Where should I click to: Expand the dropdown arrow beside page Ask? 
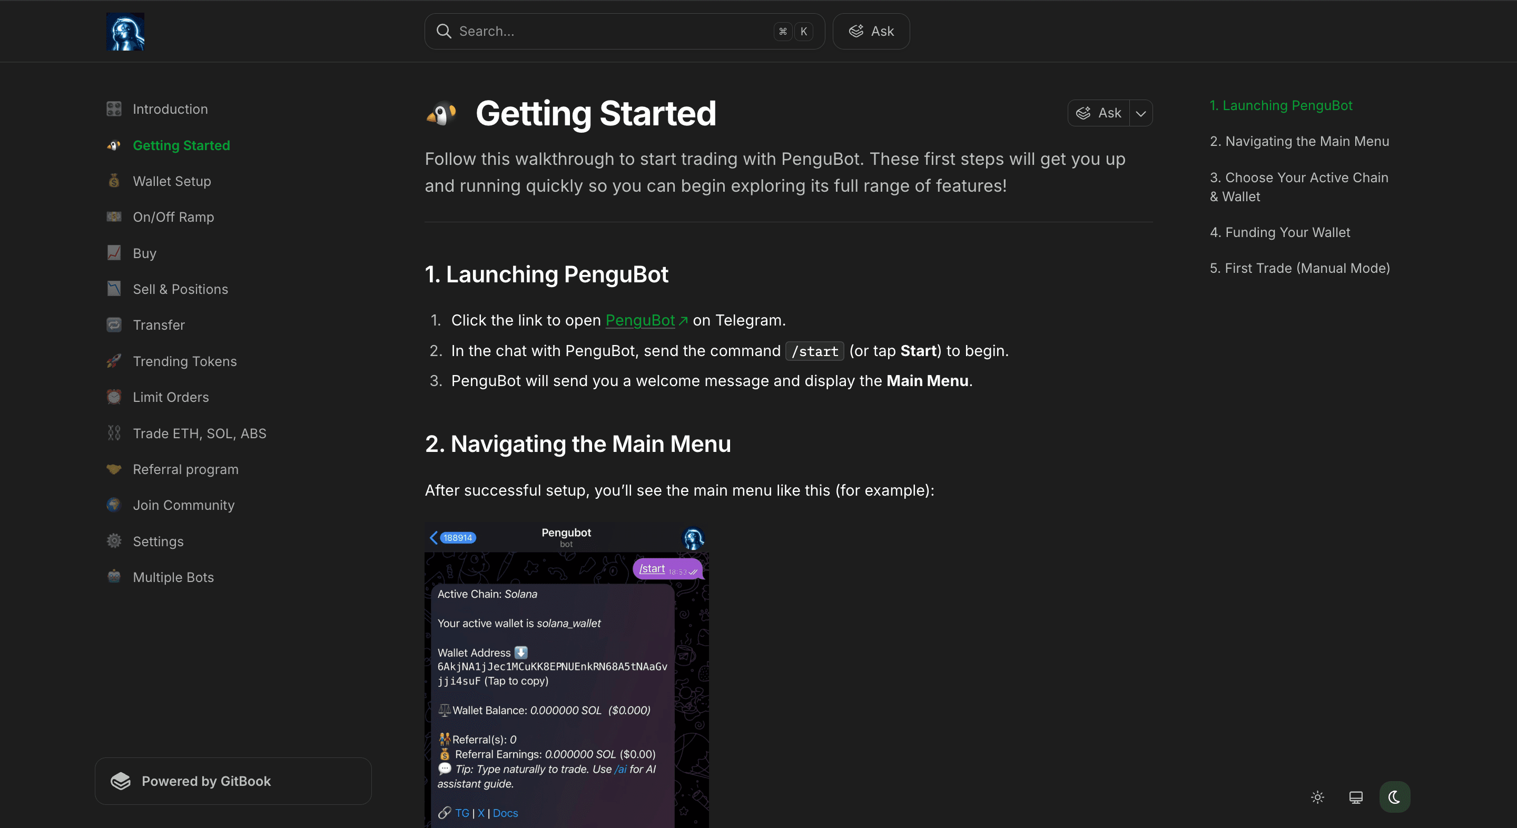coord(1141,113)
